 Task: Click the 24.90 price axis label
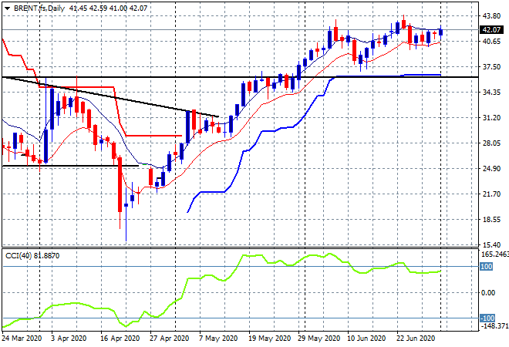click(x=491, y=169)
